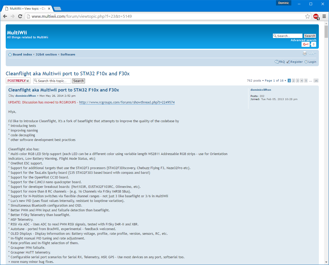Screen dimensions: 329x265
Task: Click 'other software development best practices' line
Action: coord(42,140)
